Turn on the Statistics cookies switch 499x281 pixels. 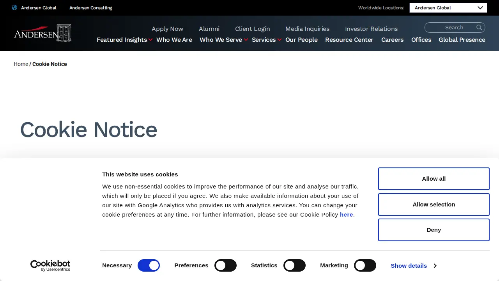tap(294, 265)
